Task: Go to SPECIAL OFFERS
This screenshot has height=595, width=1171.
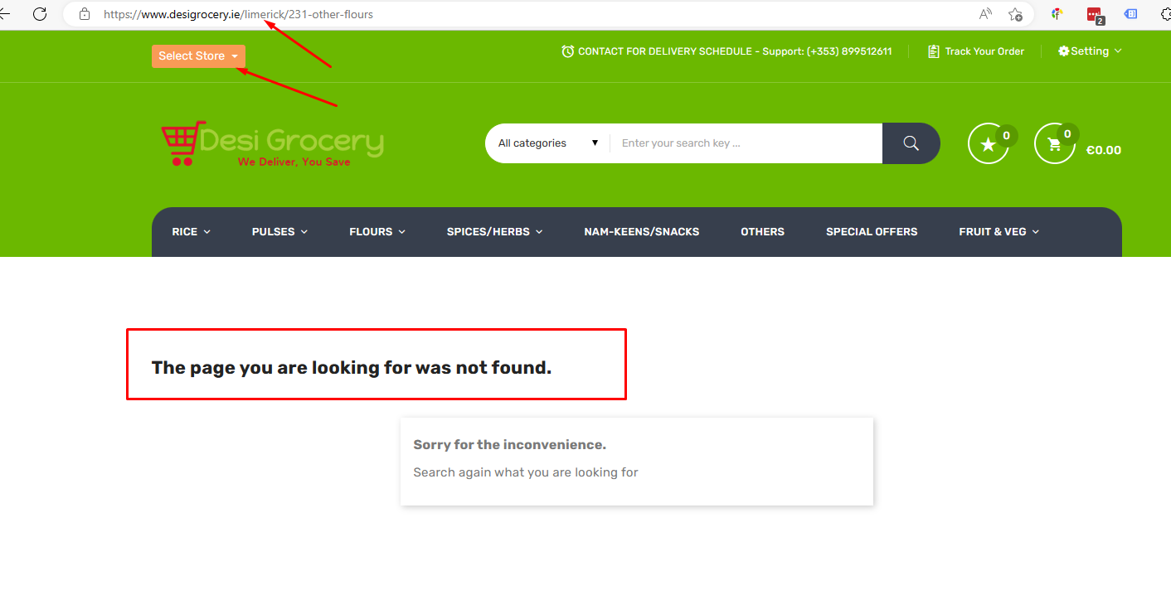Action: [872, 232]
